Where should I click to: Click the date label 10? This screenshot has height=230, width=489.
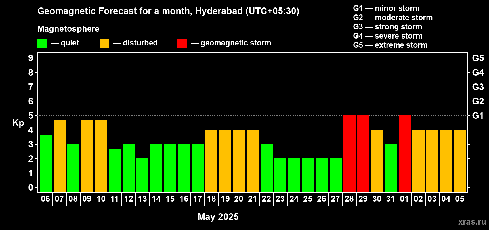click(101, 199)
